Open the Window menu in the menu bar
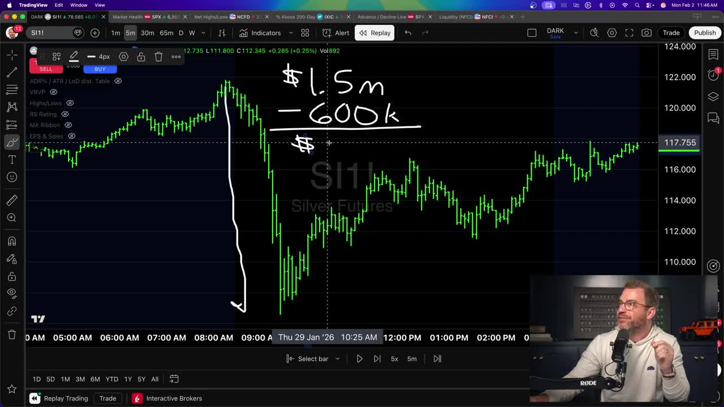 tap(79, 4)
